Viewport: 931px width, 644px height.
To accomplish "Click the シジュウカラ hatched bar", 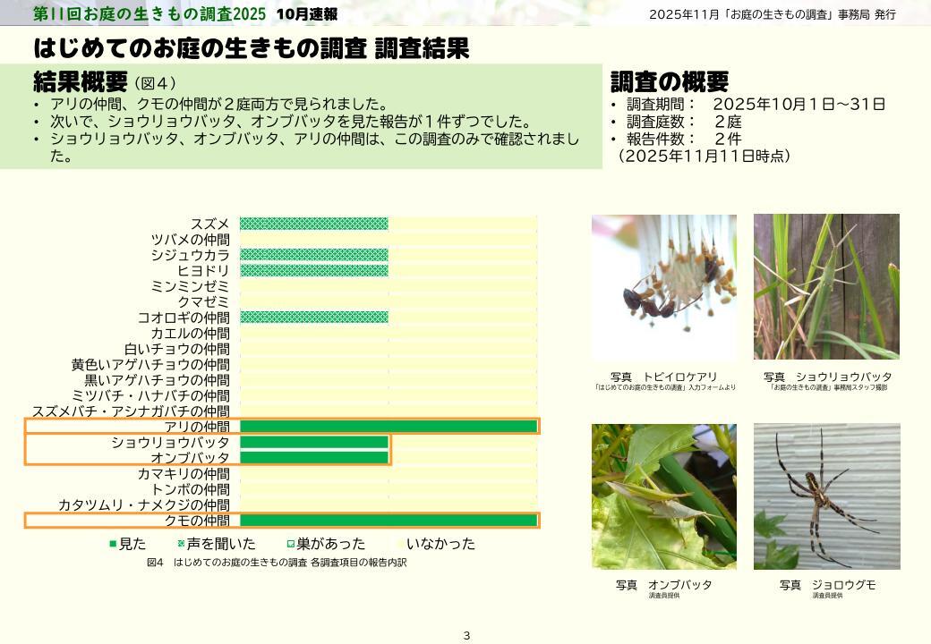I will click(314, 255).
